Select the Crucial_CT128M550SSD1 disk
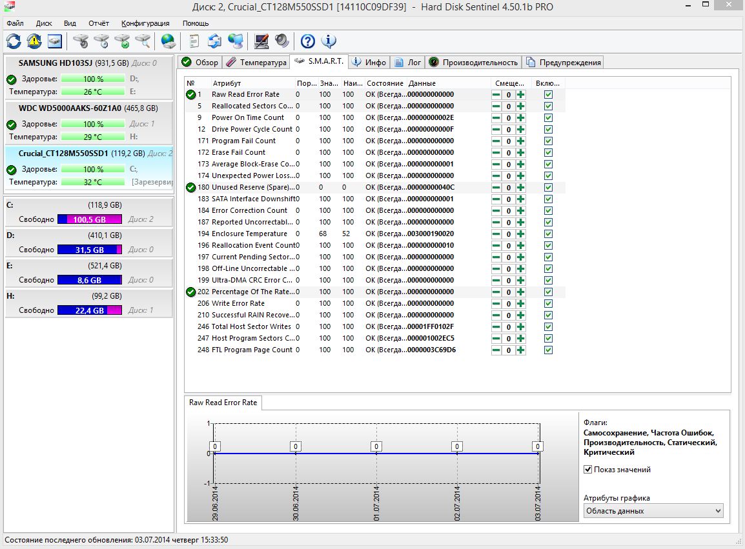Viewport: 745px width, 549px height. point(88,167)
